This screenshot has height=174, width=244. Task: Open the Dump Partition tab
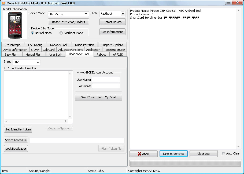(84, 45)
